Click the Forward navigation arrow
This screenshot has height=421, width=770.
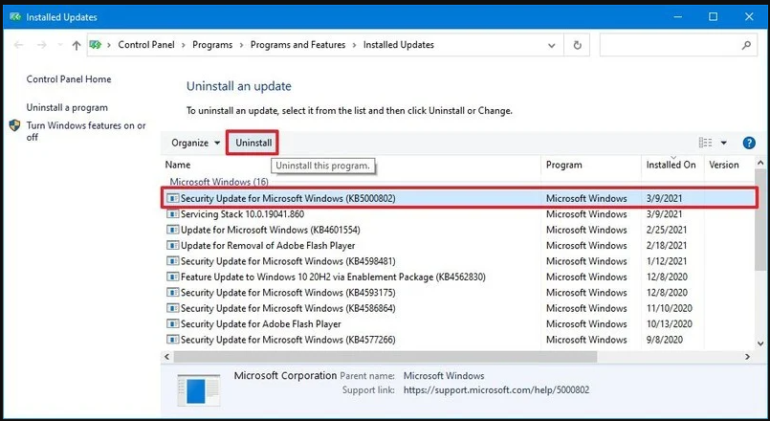[42, 45]
